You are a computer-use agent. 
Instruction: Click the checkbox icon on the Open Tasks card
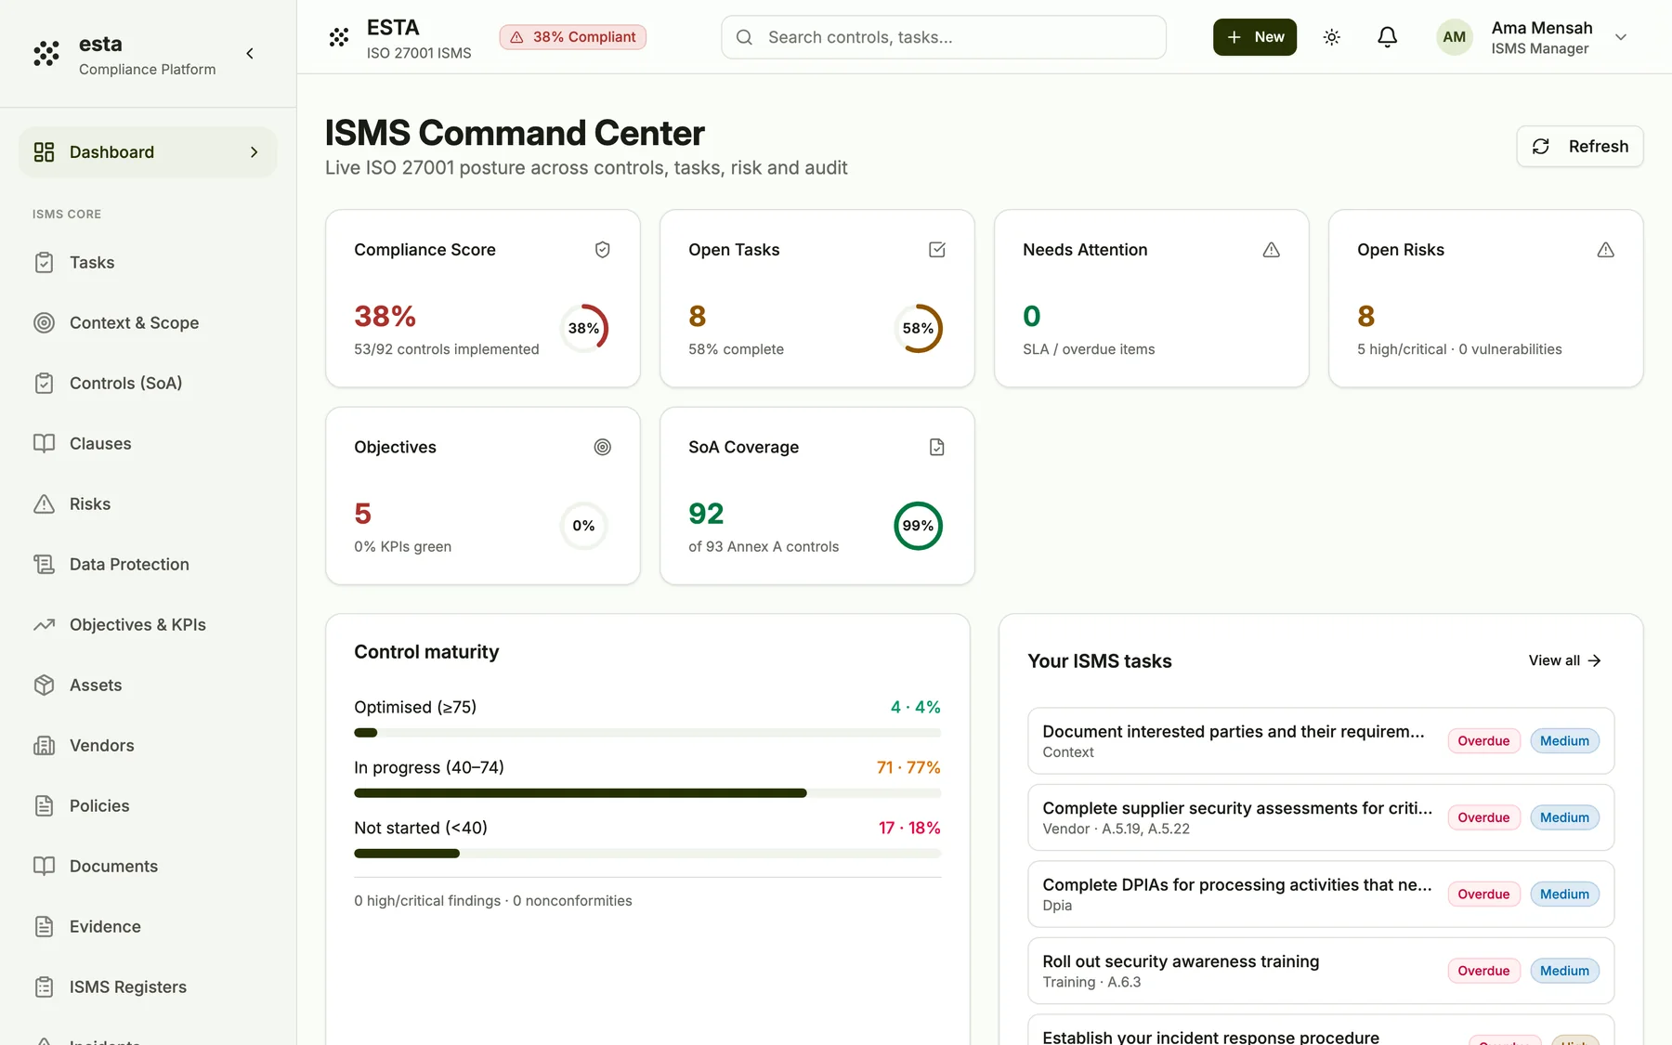[x=936, y=250]
